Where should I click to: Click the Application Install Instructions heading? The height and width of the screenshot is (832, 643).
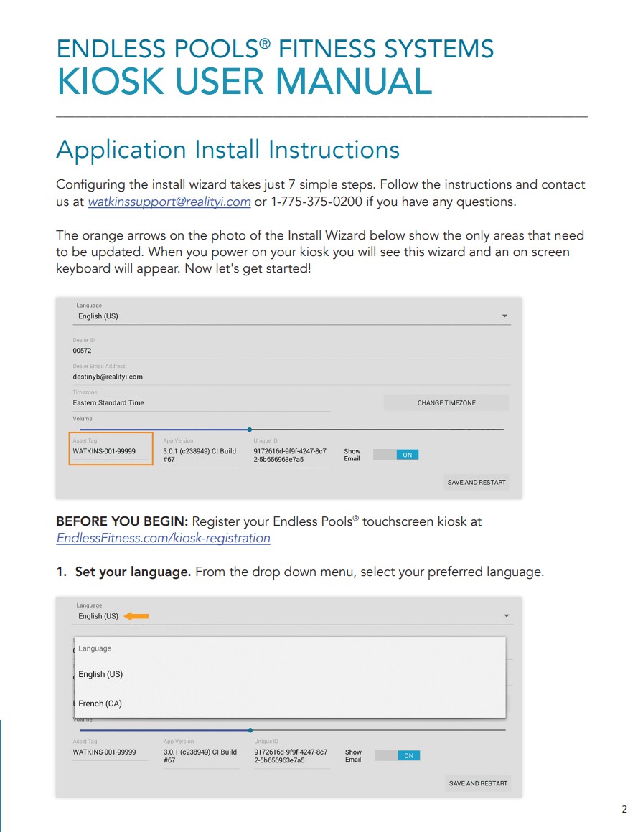(227, 150)
